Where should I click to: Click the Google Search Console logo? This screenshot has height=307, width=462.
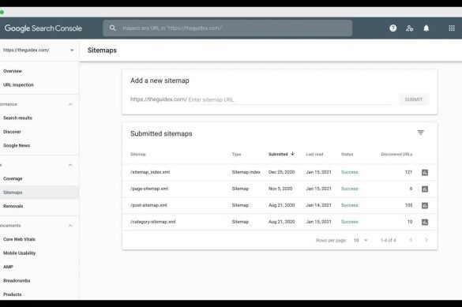click(x=43, y=28)
